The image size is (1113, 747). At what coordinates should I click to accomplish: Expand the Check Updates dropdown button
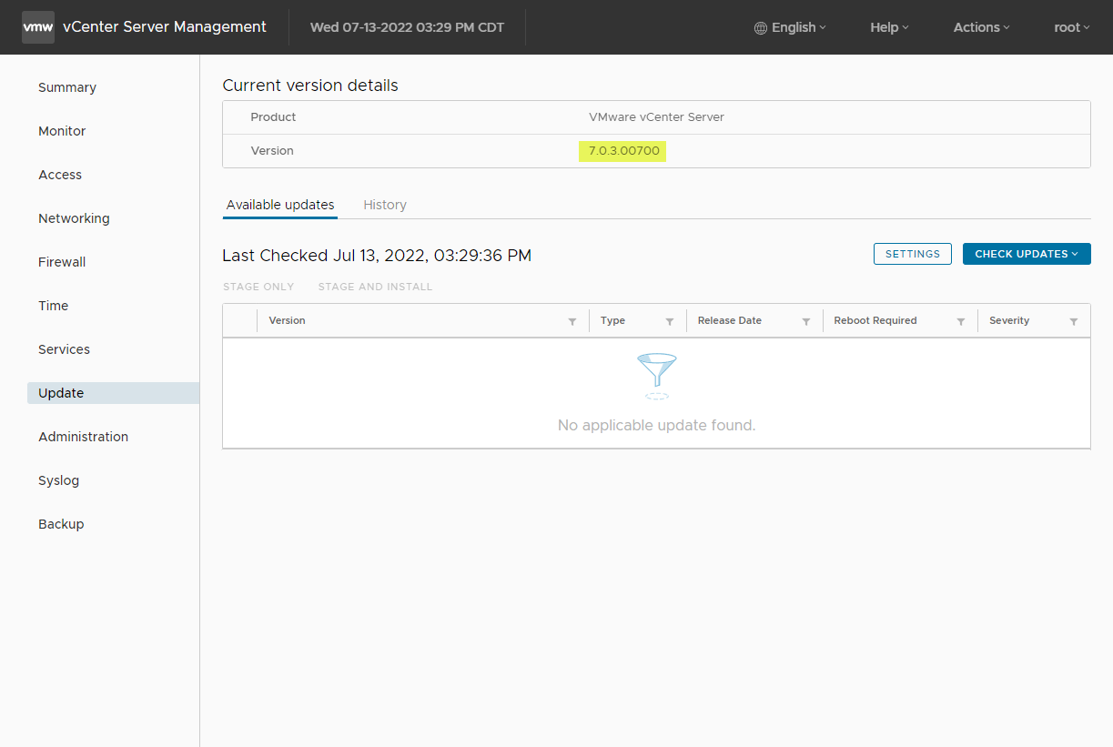click(x=1027, y=254)
